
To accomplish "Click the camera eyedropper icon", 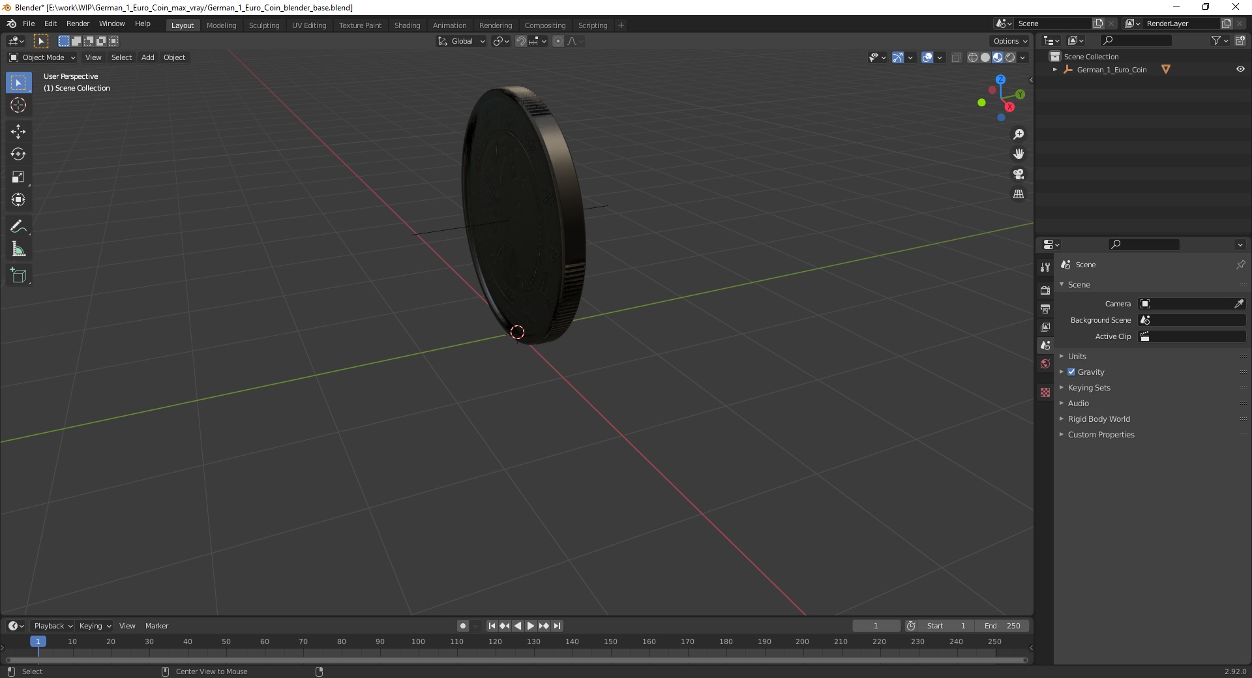I will pos(1239,304).
